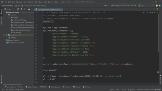Open the Run tool window
162x91 pixels.
pyautogui.click(x=21, y=87)
